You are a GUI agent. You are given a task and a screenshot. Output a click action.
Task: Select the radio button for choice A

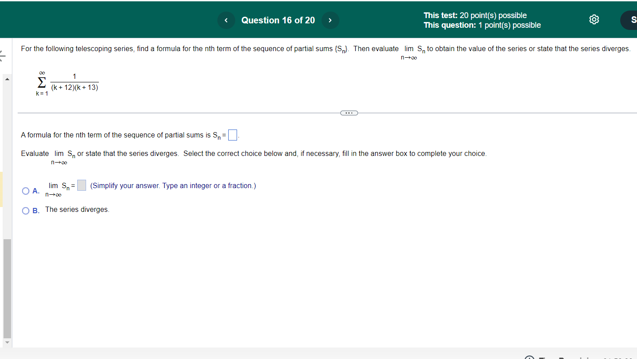[26, 190]
